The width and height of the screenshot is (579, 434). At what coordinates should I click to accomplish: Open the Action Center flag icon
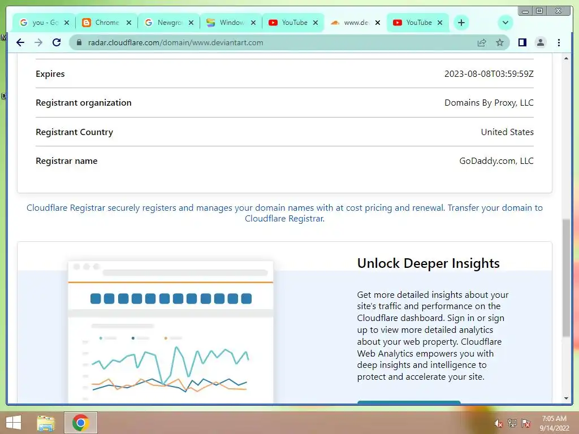pyautogui.click(x=526, y=423)
